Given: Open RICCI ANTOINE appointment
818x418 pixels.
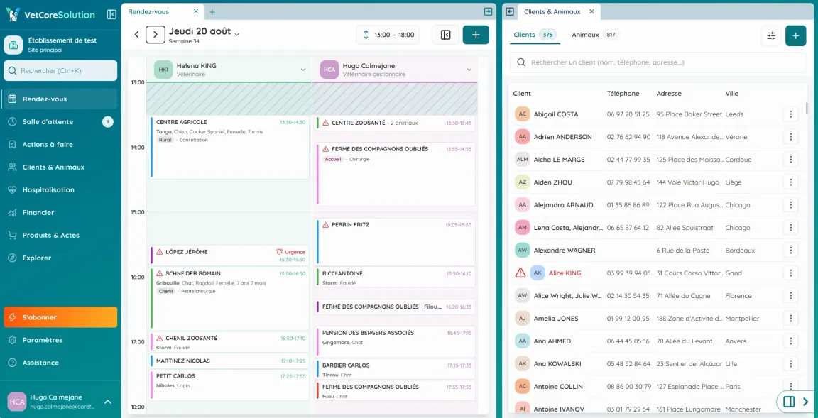Looking at the screenshot, I should tap(396, 277).
